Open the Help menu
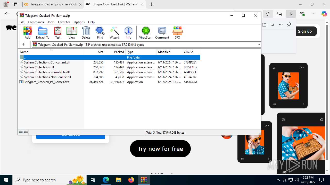The height and width of the screenshot is (185, 330). (x=91, y=22)
